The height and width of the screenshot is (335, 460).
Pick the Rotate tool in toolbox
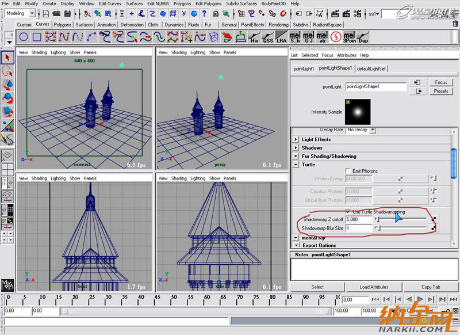tap(7, 98)
